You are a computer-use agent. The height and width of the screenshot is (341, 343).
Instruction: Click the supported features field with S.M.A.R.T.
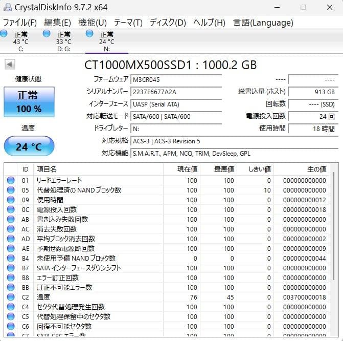point(235,153)
